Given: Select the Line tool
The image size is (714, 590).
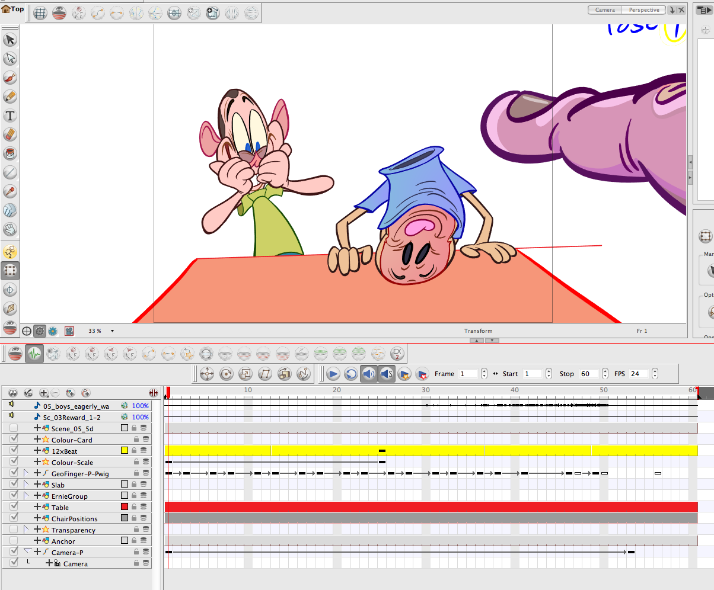Looking at the screenshot, I should click(9, 172).
